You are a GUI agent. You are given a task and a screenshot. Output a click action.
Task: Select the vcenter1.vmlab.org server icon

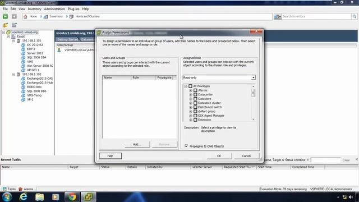pos(8,33)
